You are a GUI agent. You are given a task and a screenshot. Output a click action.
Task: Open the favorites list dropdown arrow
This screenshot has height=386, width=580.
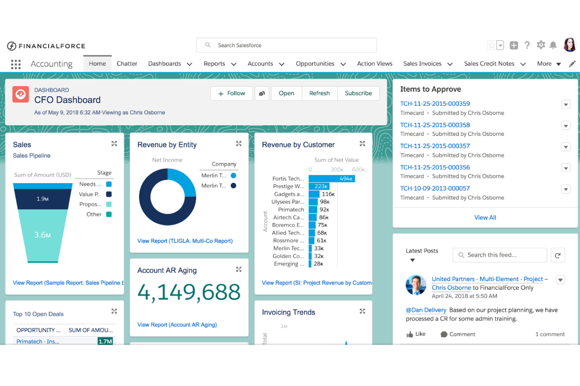(500, 45)
